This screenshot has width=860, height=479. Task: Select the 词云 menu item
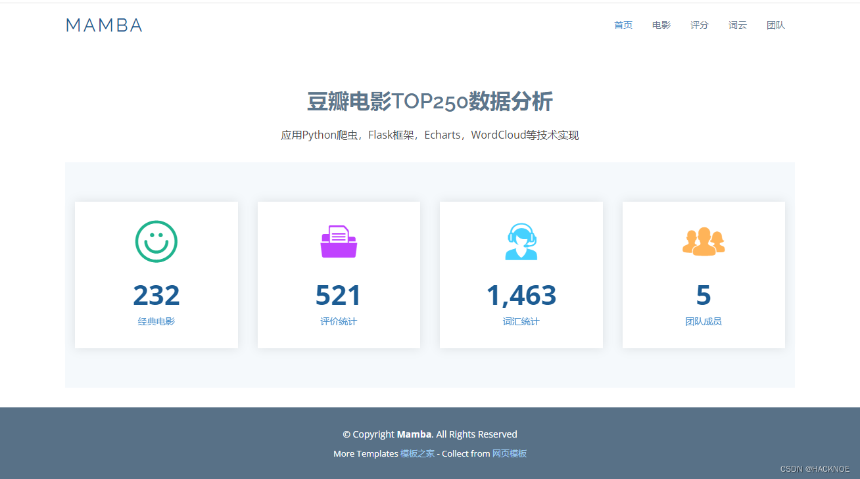click(x=738, y=25)
